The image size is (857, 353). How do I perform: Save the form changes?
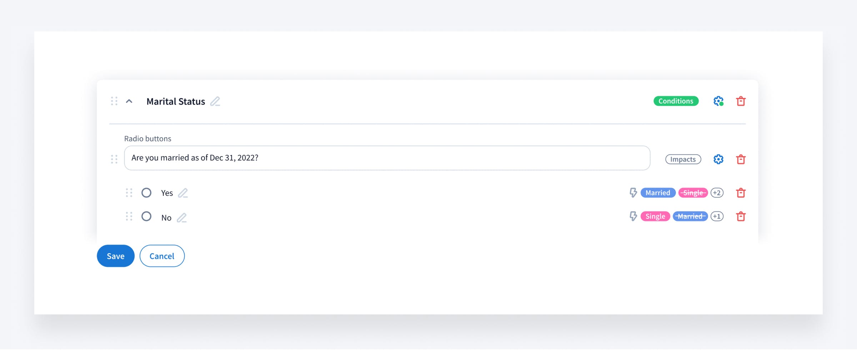click(x=116, y=256)
